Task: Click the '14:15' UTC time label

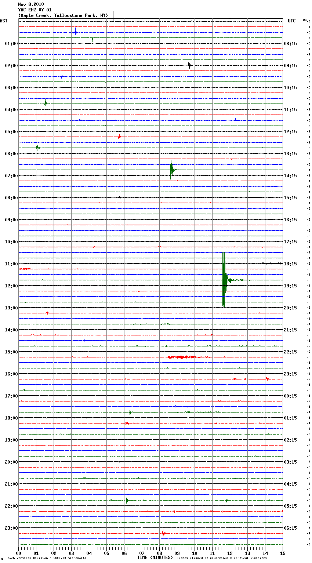Action: tap(290, 176)
